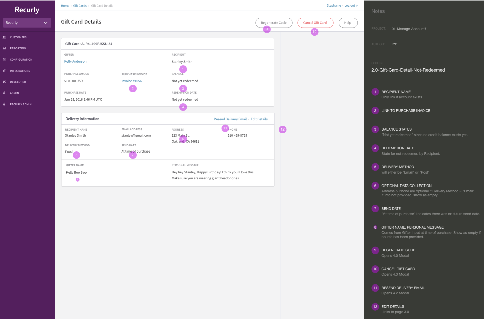Click annotation marker 12 near Edit Details
Image resolution: width=484 pixels, height=319 pixels.
(x=282, y=130)
